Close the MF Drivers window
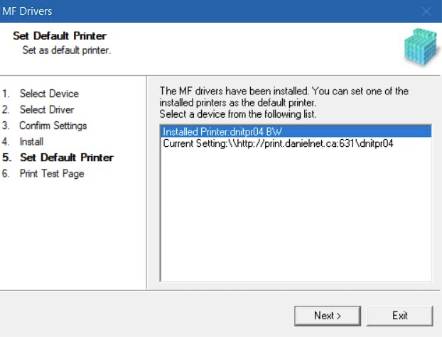 click(426, 11)
